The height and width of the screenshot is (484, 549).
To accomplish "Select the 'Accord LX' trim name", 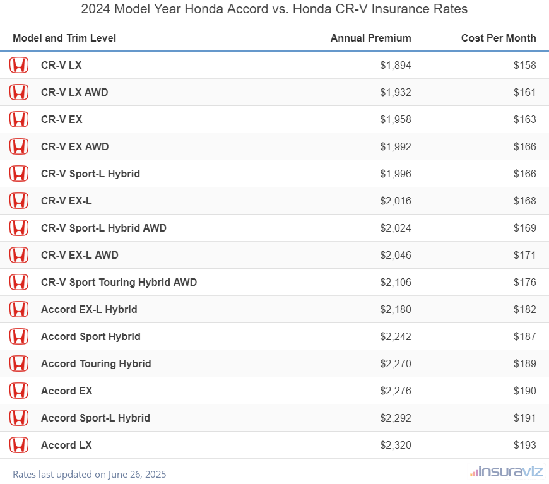I will tap(66, 445).
